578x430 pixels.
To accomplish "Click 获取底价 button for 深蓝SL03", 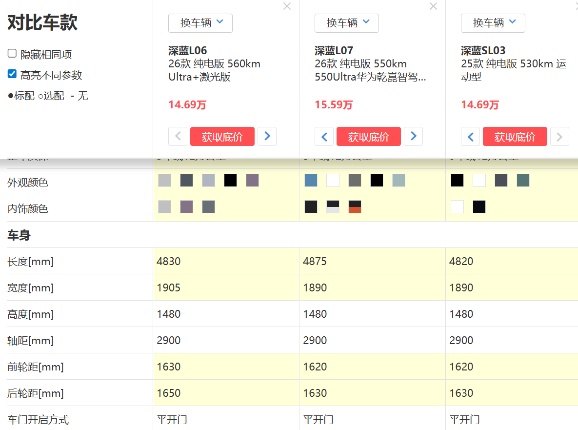I will coord(515,137).
